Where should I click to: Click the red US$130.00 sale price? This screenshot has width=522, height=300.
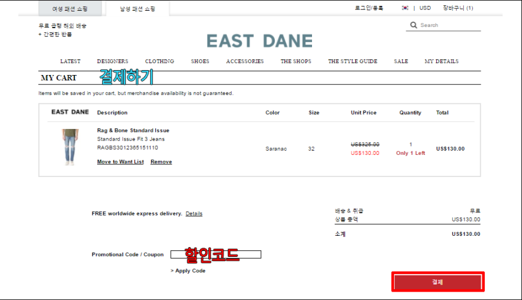(365, 153)
